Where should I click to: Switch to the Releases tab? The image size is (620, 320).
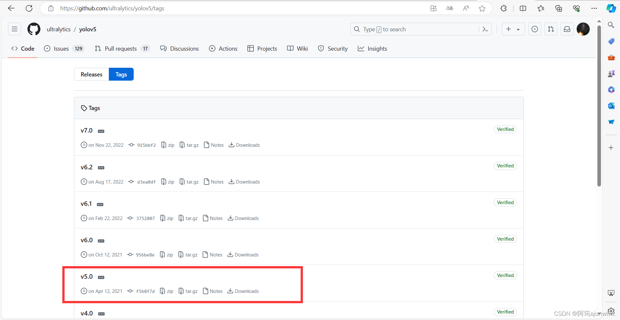[91, 74]
